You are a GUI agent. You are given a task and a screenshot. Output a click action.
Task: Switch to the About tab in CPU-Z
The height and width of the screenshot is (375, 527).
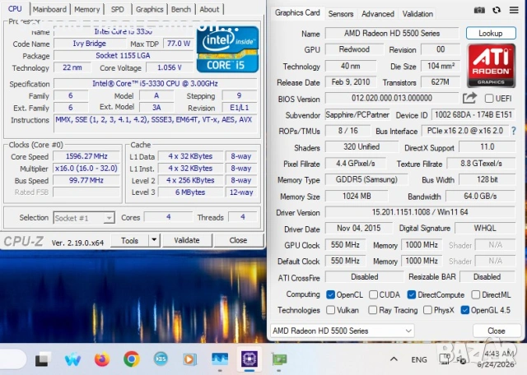(209, 9)
